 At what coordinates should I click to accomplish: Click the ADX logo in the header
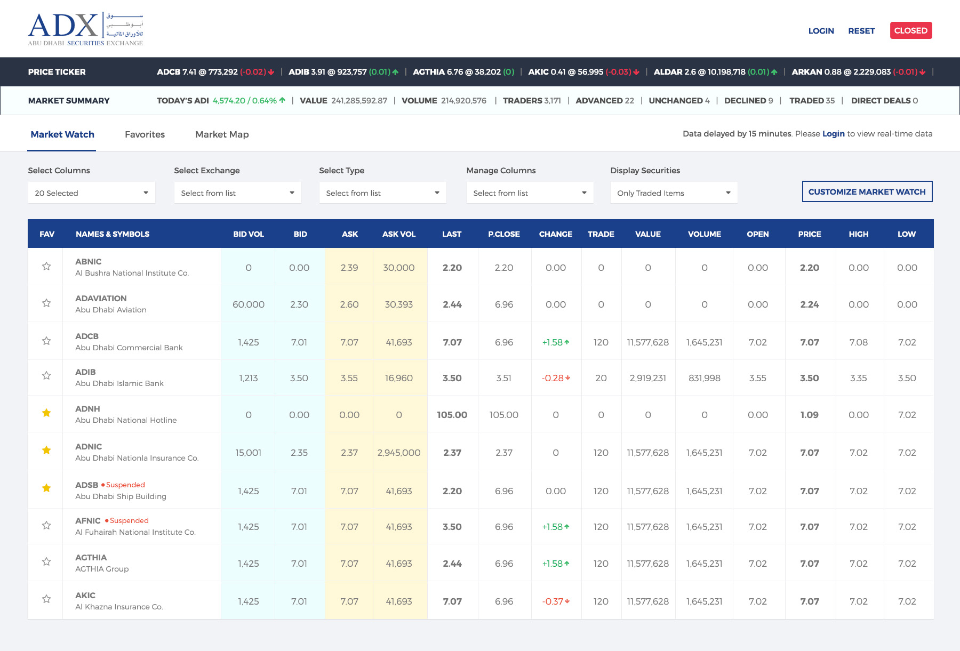tap(85, 29)
